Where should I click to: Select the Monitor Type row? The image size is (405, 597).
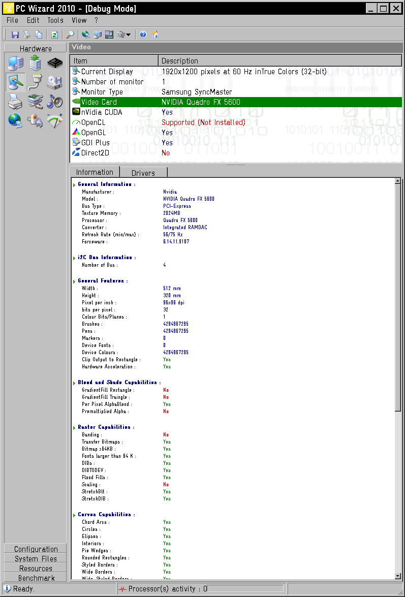[x=236, y=92]
